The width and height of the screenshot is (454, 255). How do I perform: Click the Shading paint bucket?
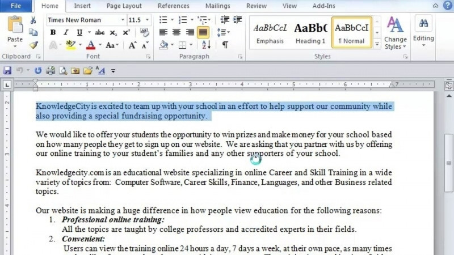(x=163, y=45)
